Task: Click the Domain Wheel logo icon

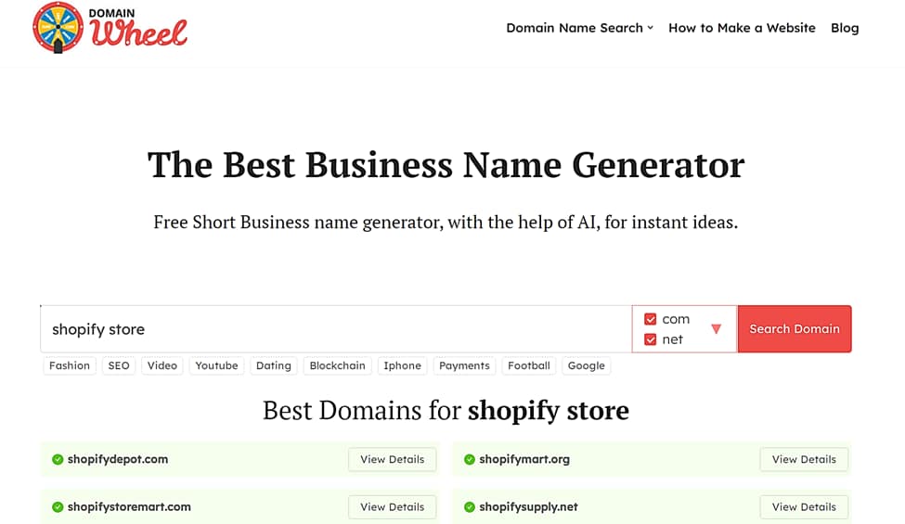Action: click(x=58, y=27)
